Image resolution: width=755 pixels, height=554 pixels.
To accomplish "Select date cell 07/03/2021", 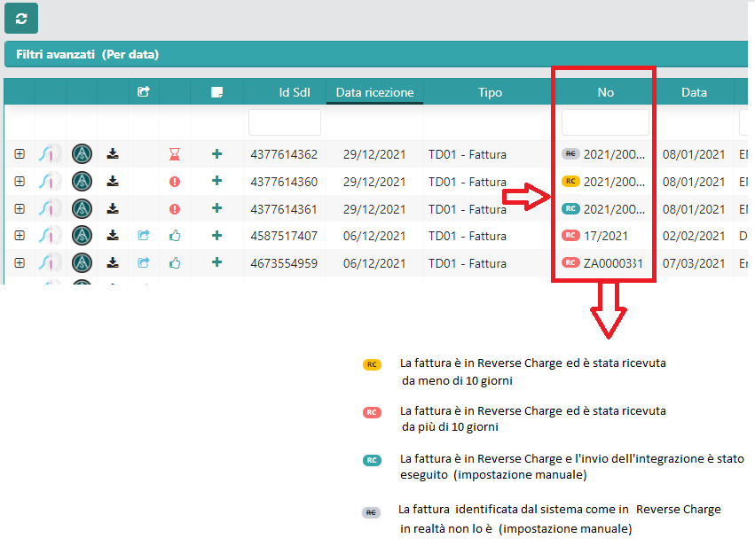I will pyautogui.click(x=694, y=263).
